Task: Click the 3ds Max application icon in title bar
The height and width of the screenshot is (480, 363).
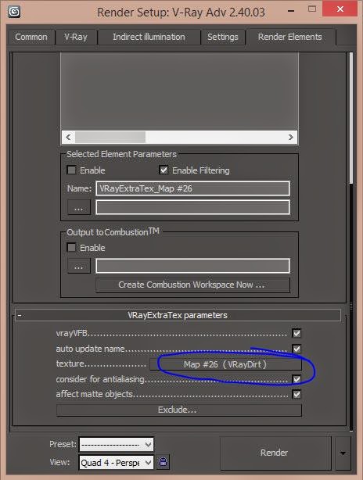Action: [14, 12]
